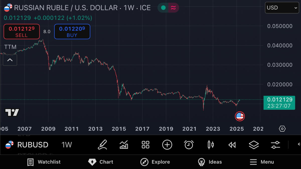Open chart settings sliders icon
The height and width of the screenshot is (169, 301).
pyautogui.click(x=275, y=145)
